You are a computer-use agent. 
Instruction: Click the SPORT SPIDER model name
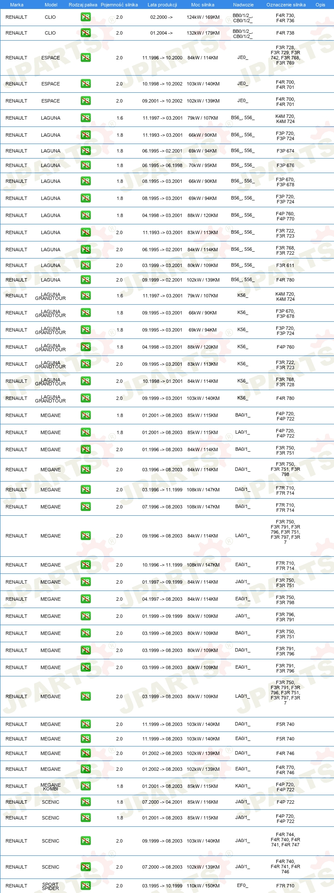click(x=50, y=886)
